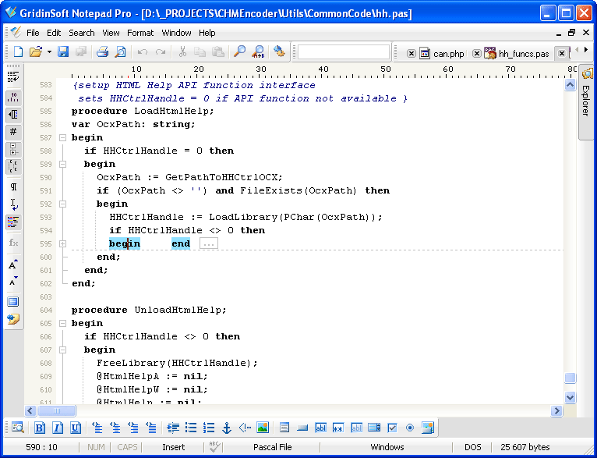This screenshot has height=458, width=597.
Task: Click the vertical scrollbar up arrow
Action: coord(570,84)
